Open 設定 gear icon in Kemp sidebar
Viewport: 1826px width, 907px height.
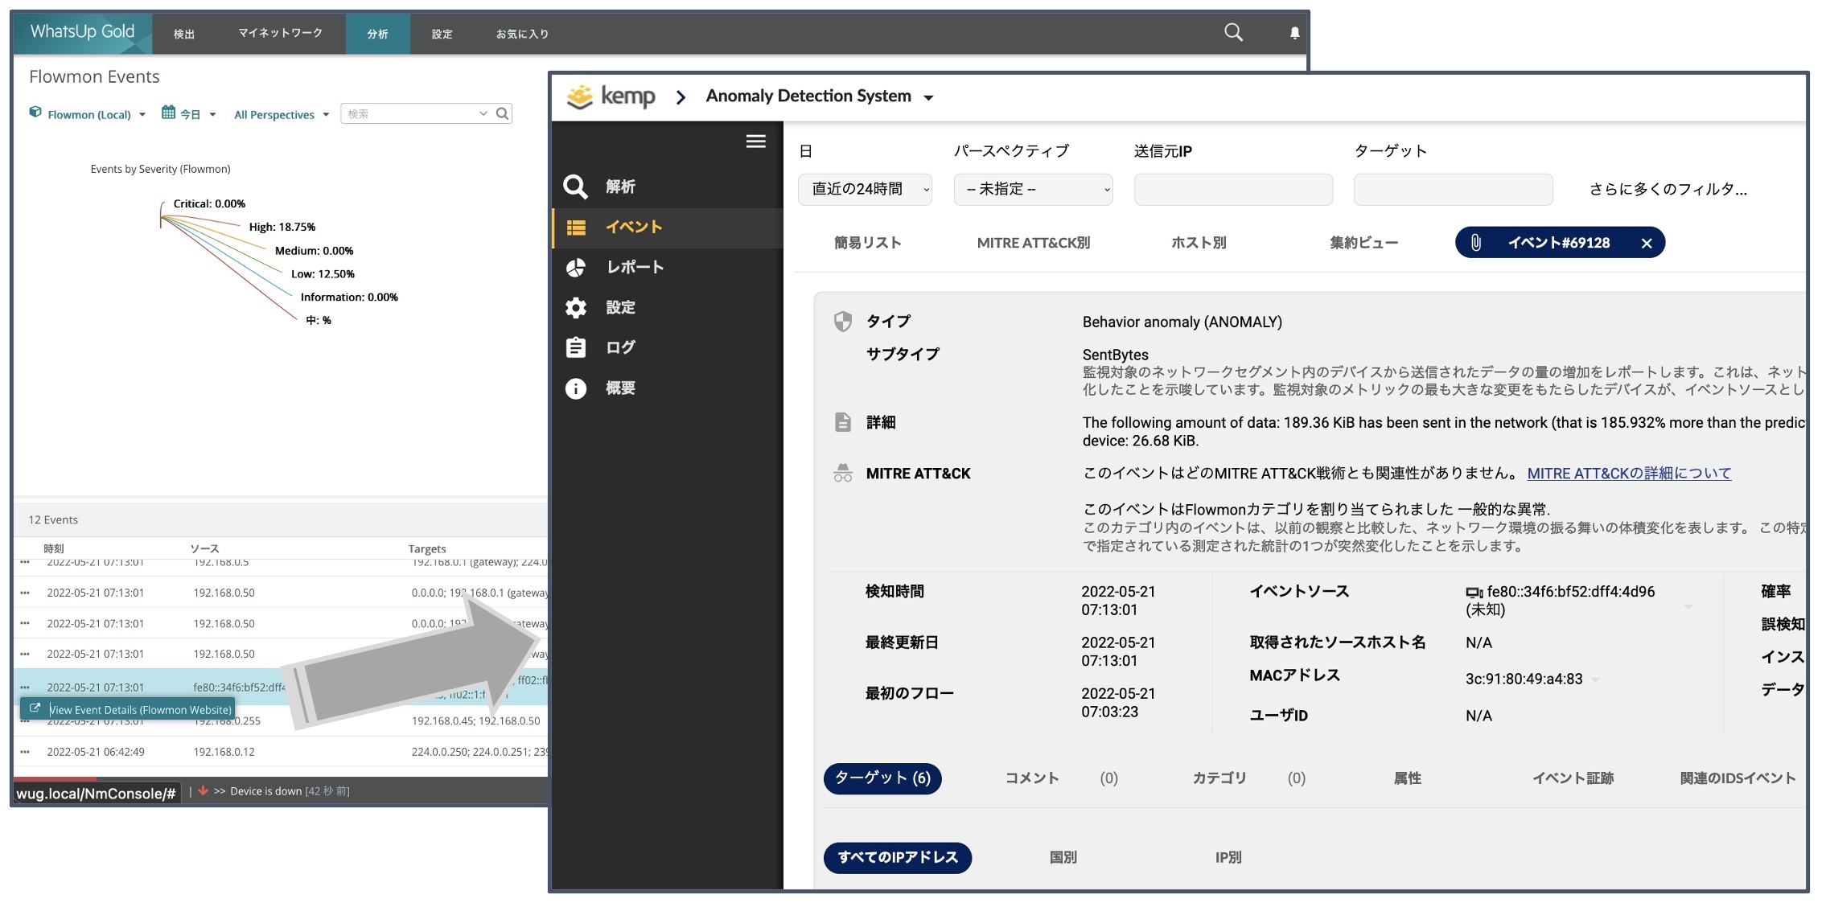576,307
